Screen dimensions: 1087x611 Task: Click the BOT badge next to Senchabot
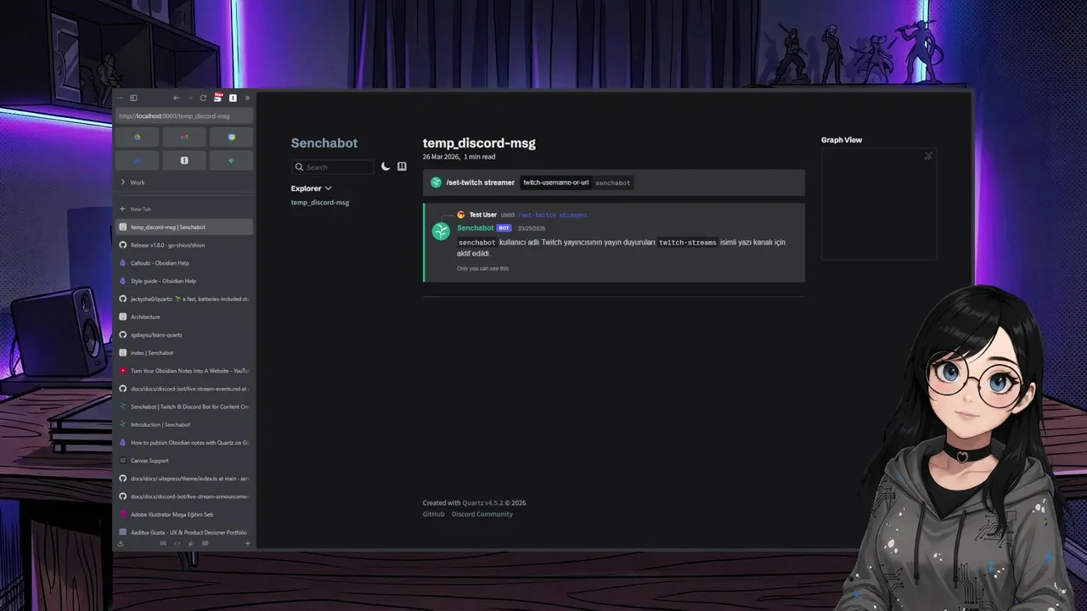[x=504, y=228]
